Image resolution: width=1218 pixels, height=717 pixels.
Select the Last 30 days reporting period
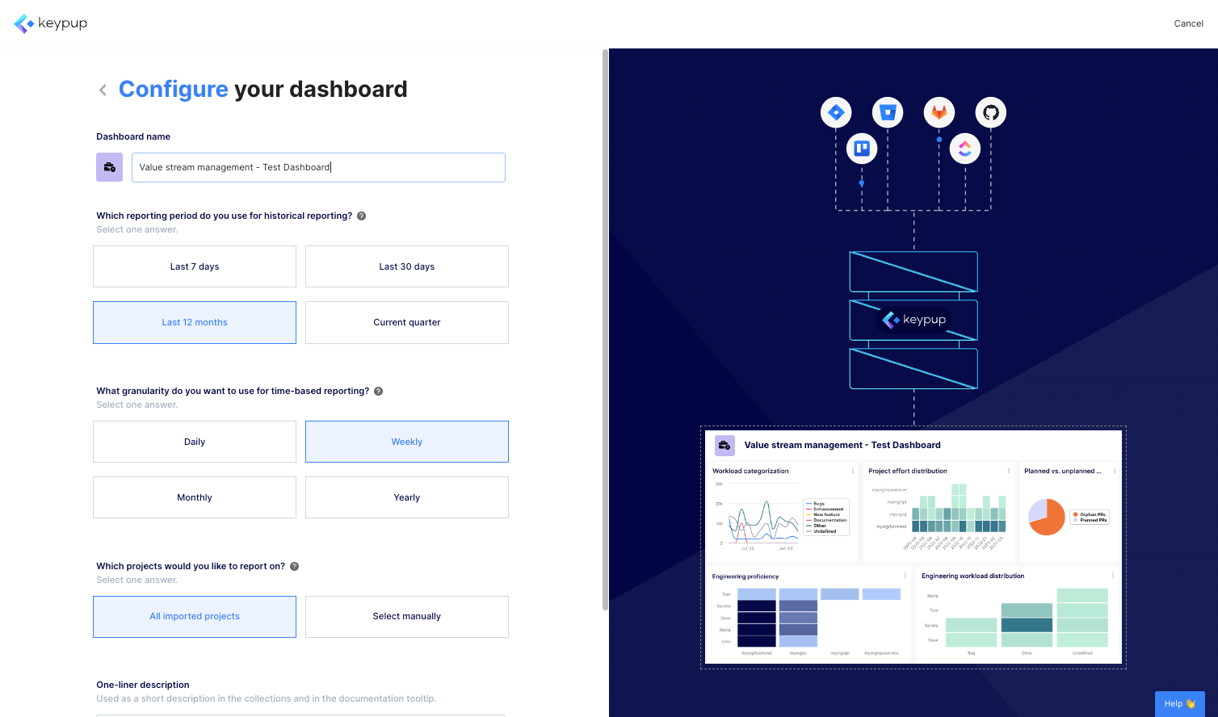[x=406, y=266]
